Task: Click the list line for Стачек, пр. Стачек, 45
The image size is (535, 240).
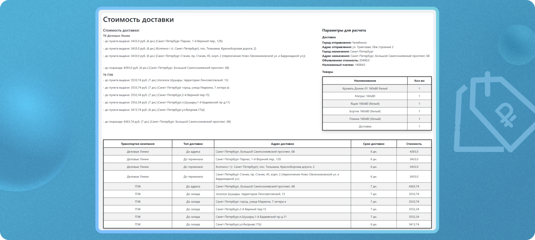Action: 204,56
